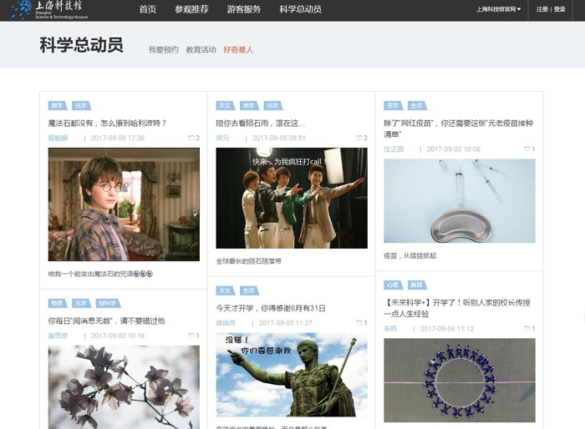585x429 pixels.
Task: Like the vaccine article with heart icon
Action: [526, 149]
